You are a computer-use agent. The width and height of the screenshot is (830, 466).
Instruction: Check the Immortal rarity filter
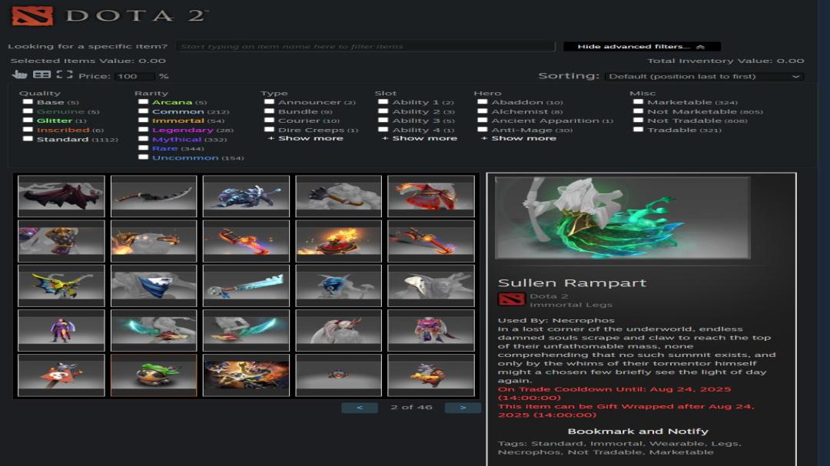click(x=144, y=121)
